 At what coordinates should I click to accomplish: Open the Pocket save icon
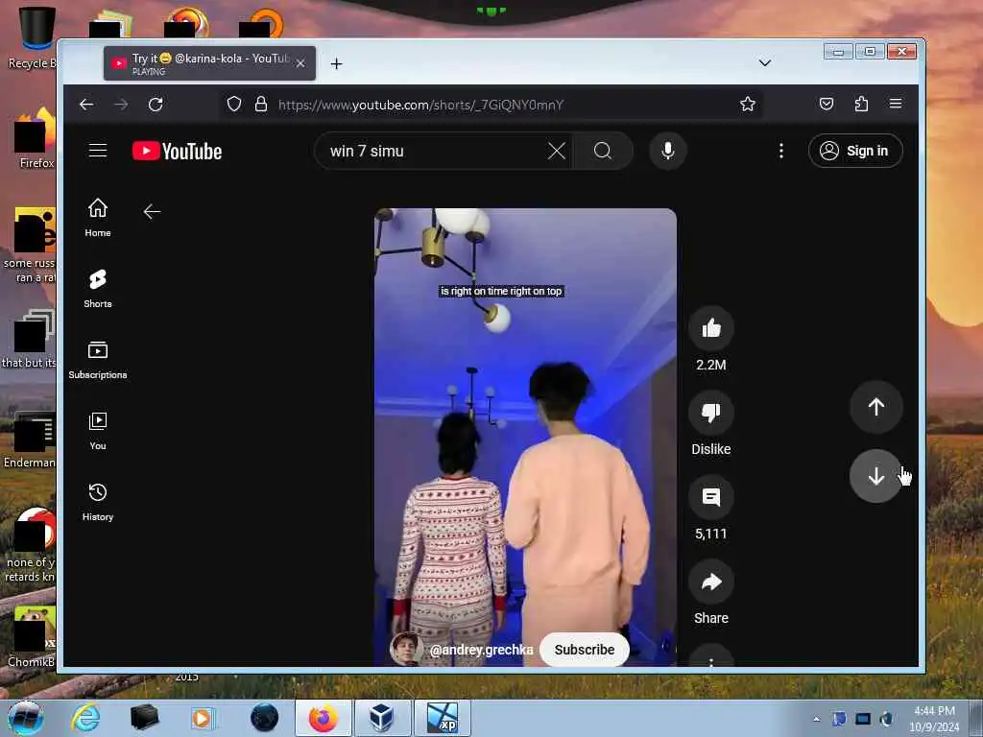[827, 104]
